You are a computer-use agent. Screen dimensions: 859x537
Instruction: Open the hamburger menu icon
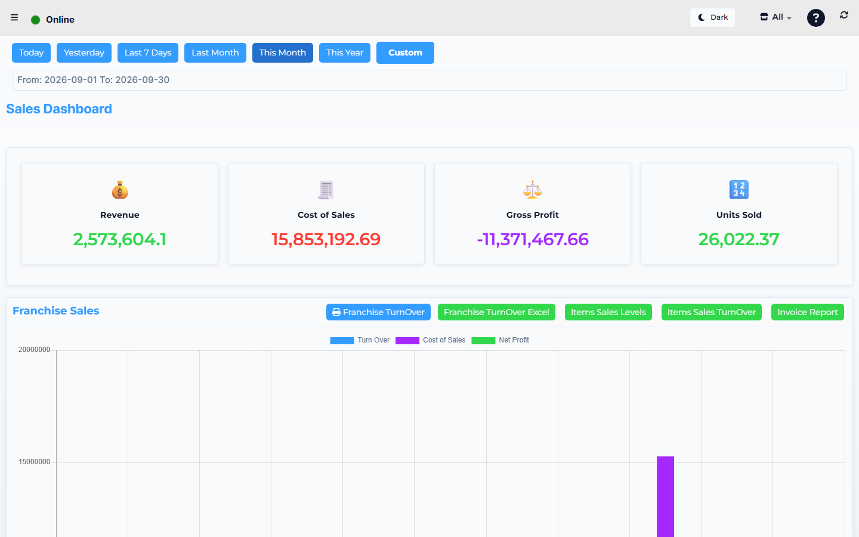point(14,17)
